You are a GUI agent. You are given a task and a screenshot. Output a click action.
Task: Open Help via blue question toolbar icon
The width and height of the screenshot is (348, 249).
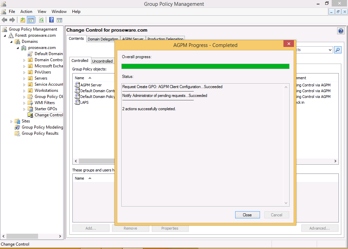tap(52, 20)
